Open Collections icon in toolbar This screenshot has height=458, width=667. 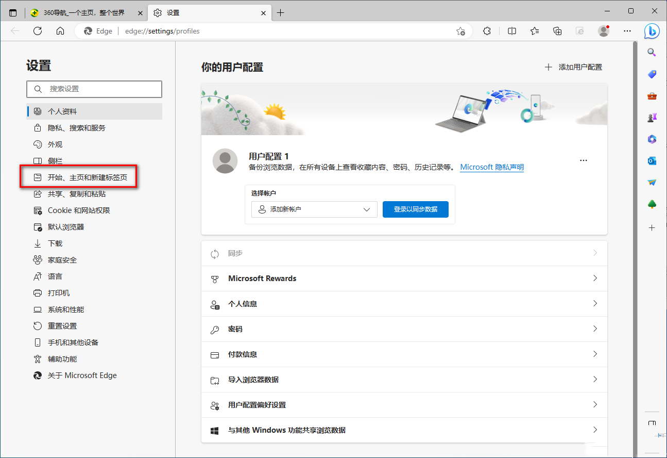click(x=557, y=31)
